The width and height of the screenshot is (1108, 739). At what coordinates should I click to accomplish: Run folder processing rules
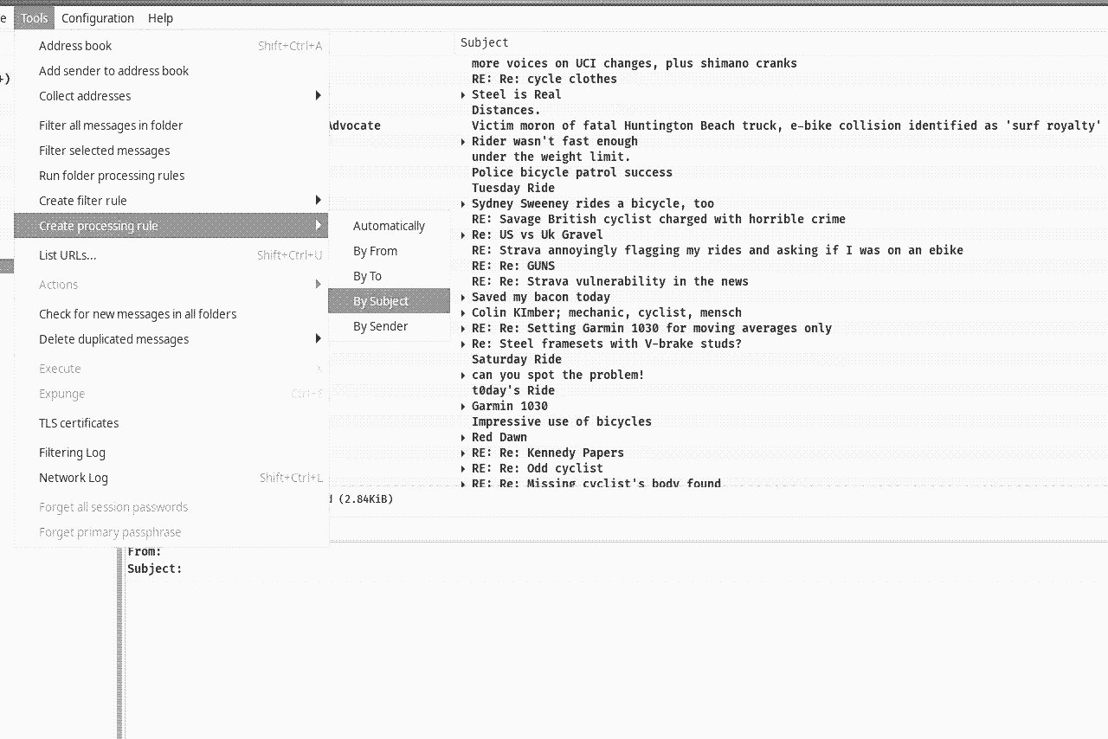[171, 176]
